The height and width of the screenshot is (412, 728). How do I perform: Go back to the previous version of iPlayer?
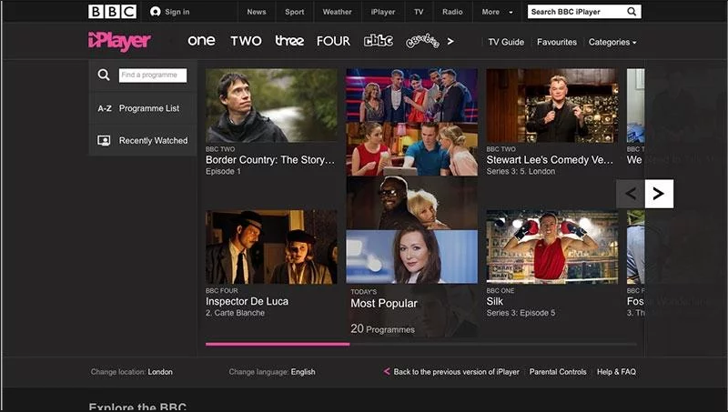457,372
